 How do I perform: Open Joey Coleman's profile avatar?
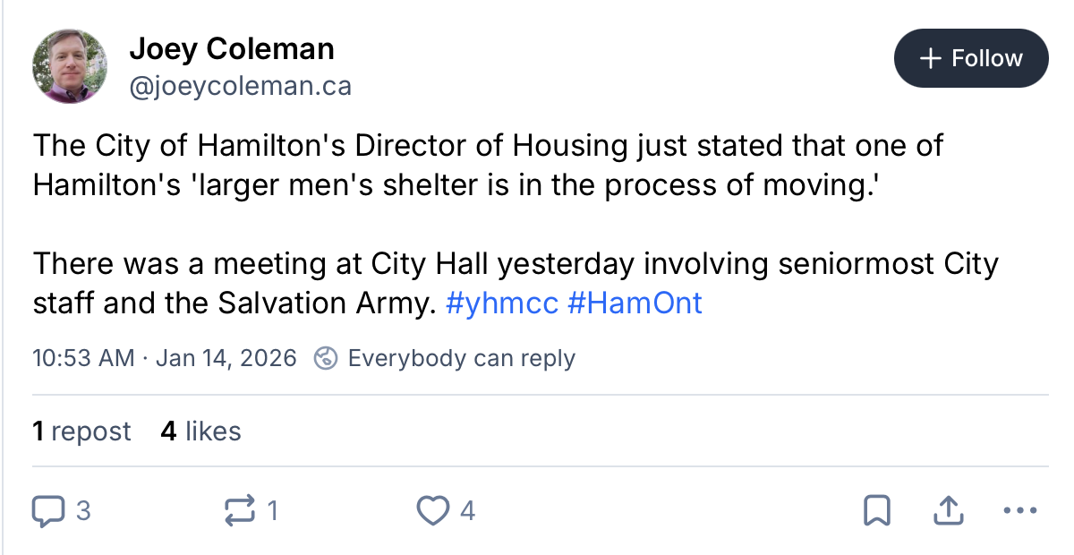pos(70,66)
